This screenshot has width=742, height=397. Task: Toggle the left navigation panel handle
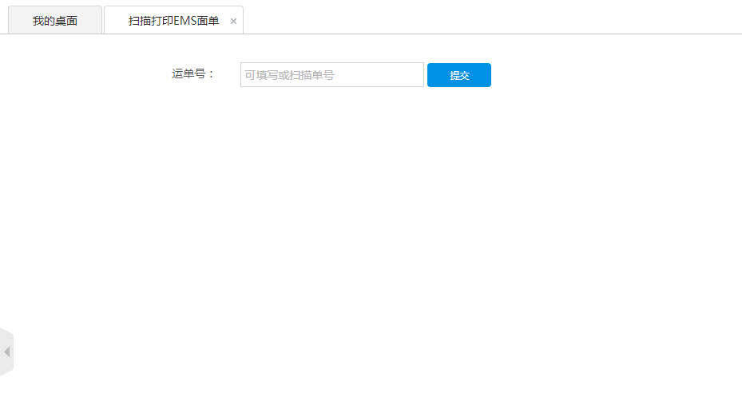click(6, 351)
